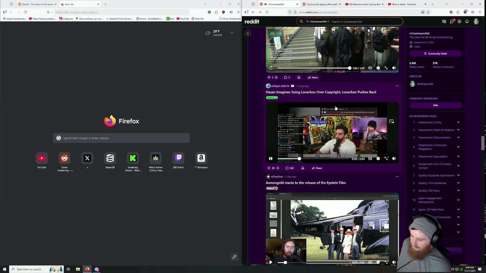This screenshot has height=273, width=486.
Task: Expand rule Harassment: Out of Context Content
Action: [458, 166]
